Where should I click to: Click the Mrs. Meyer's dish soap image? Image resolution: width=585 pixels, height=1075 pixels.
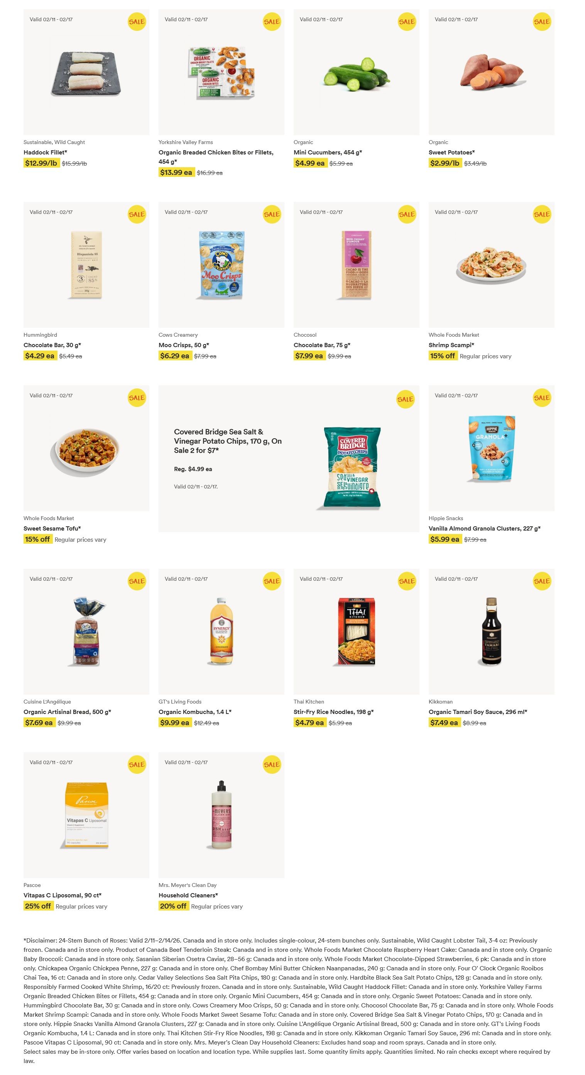(x=221, y=815)
